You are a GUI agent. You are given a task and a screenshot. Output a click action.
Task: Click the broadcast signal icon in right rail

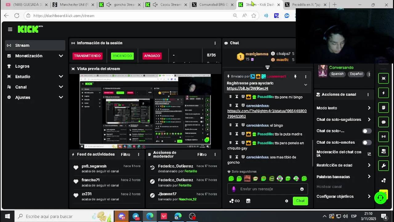[384, 136]
